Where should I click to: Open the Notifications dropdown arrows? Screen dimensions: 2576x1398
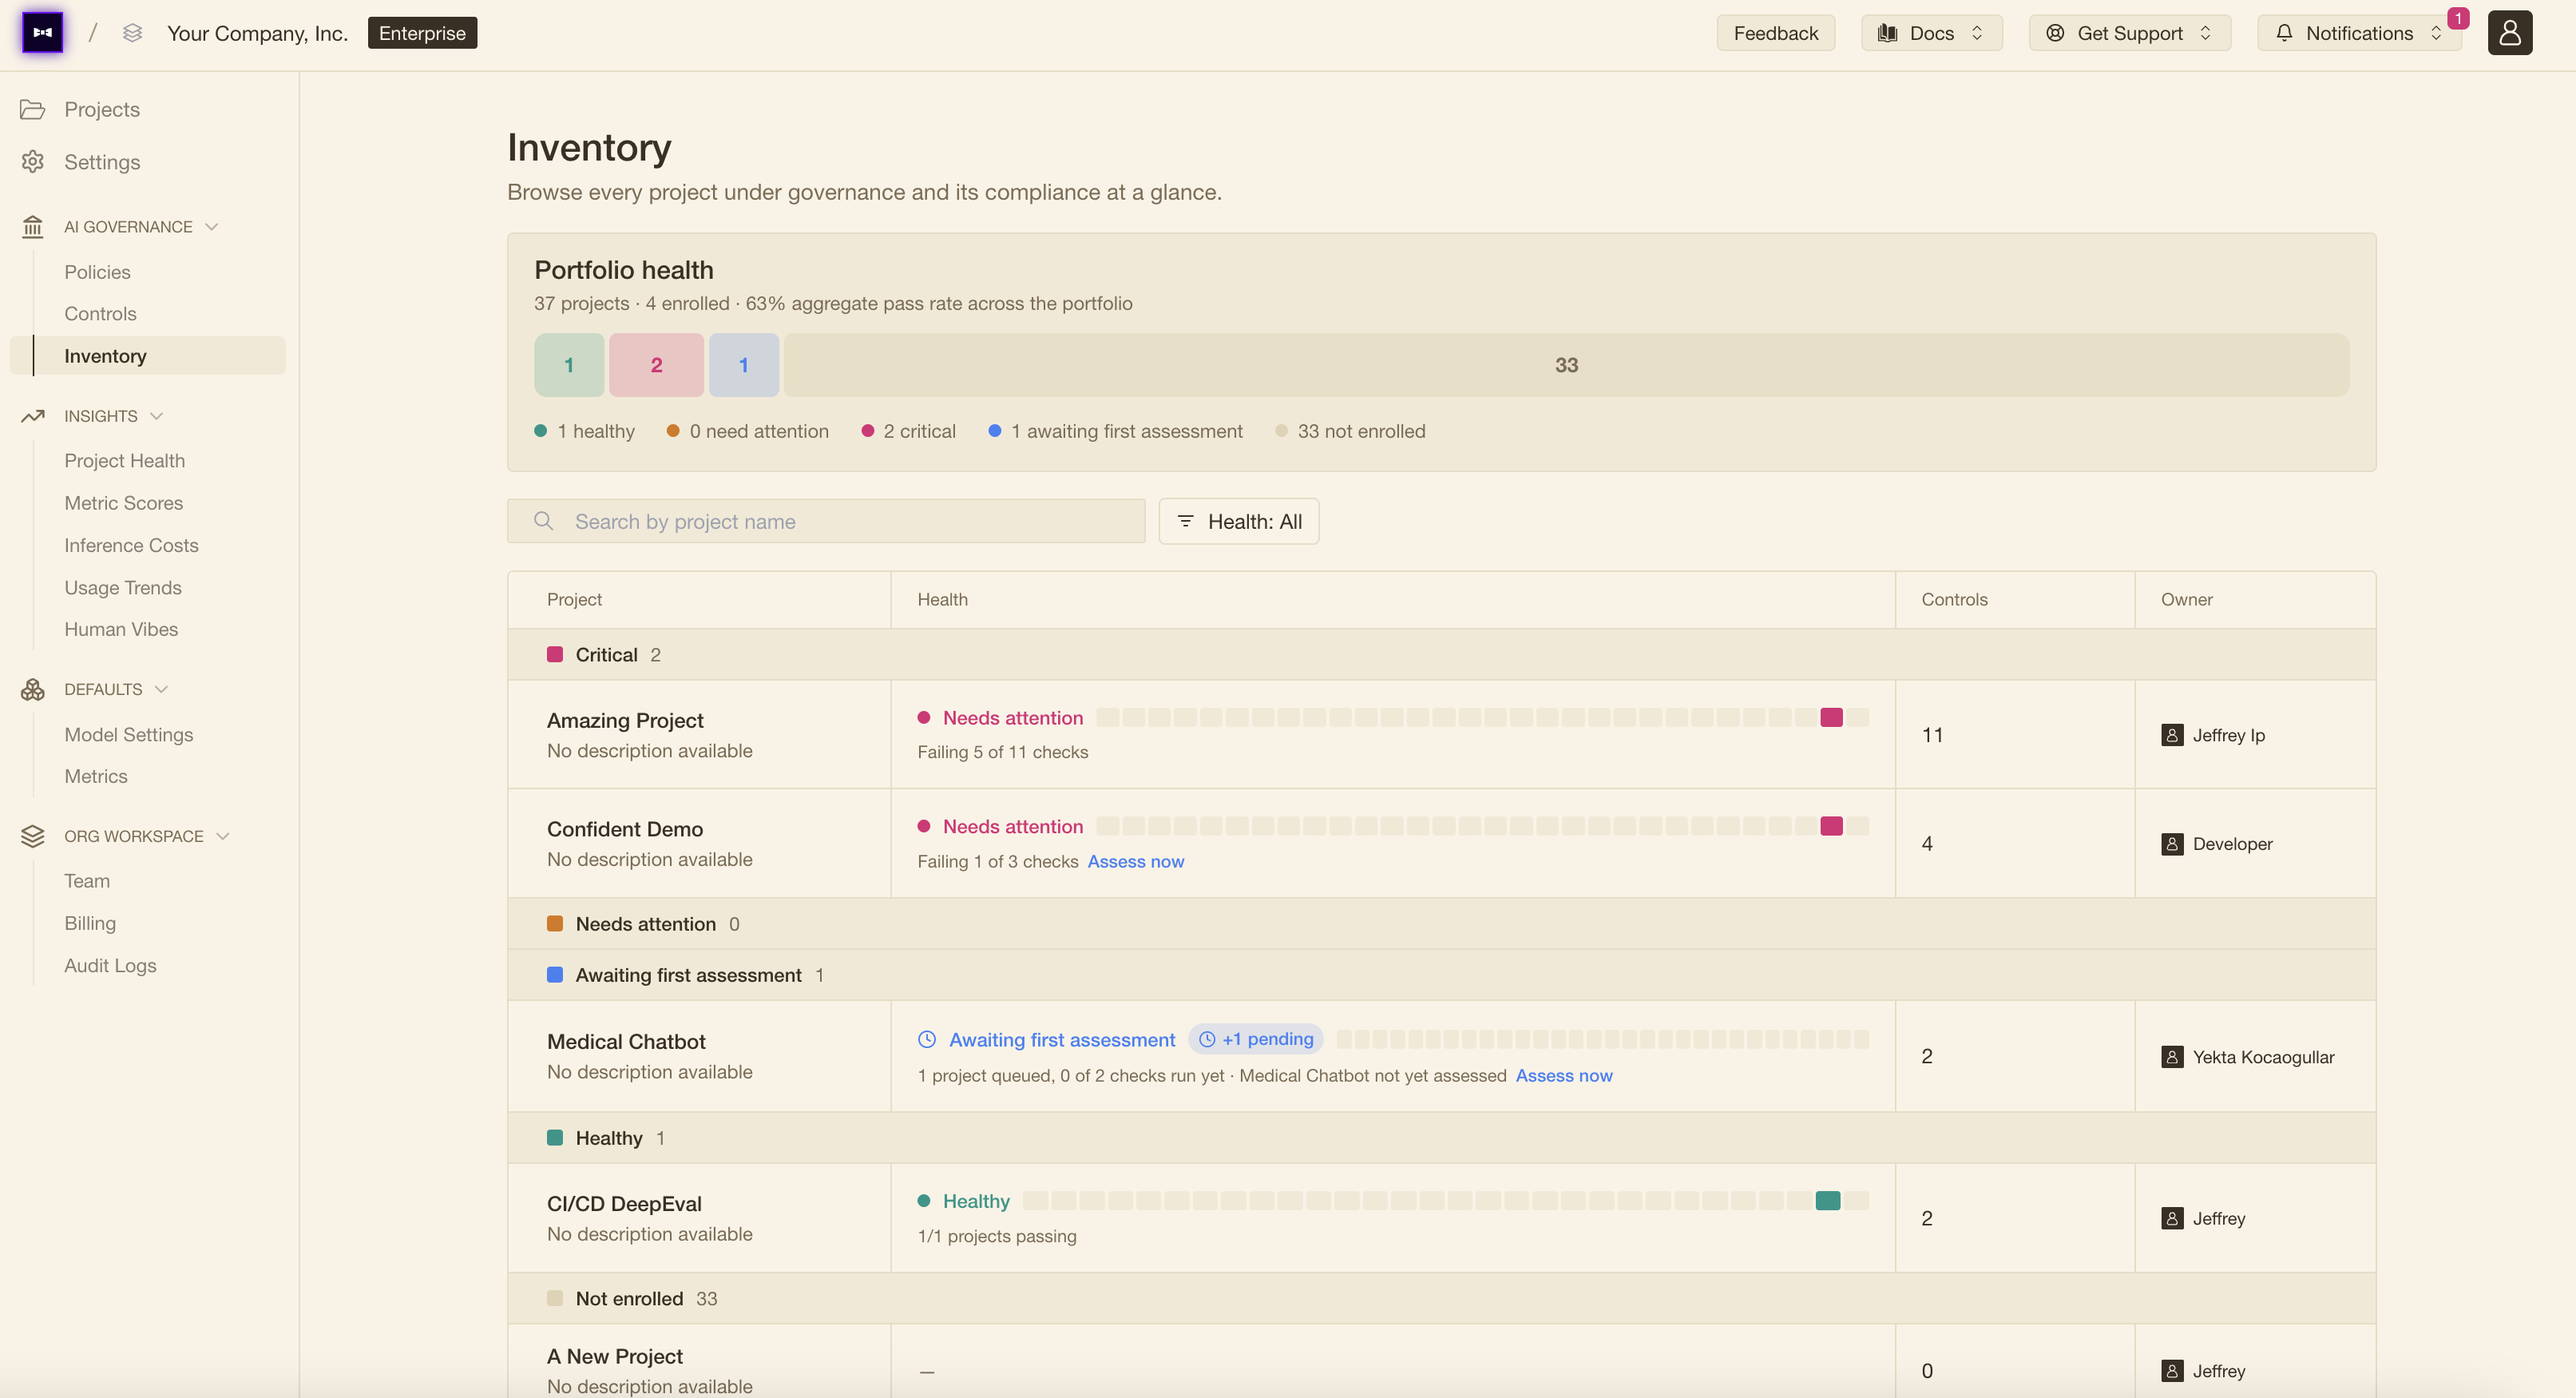(2436, 33)
